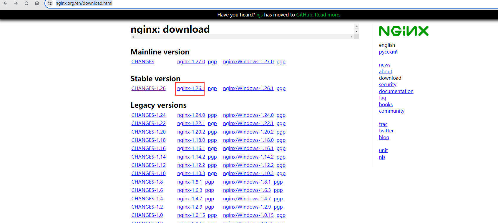Download nginx/Windows-1.16.1
498x223 pixels.
(248, 148)
